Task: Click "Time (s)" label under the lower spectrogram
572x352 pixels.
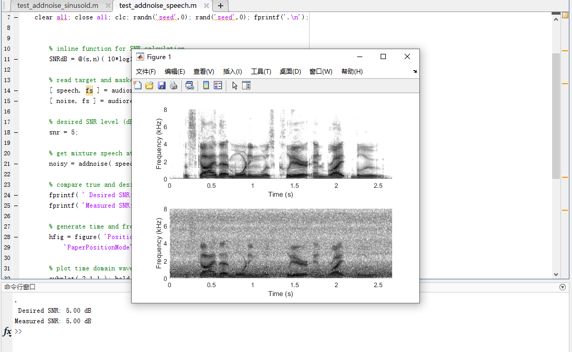Action: pyautogui.click(x=281, y=293)
